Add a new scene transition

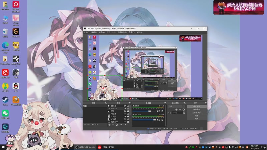coord(176,110)
